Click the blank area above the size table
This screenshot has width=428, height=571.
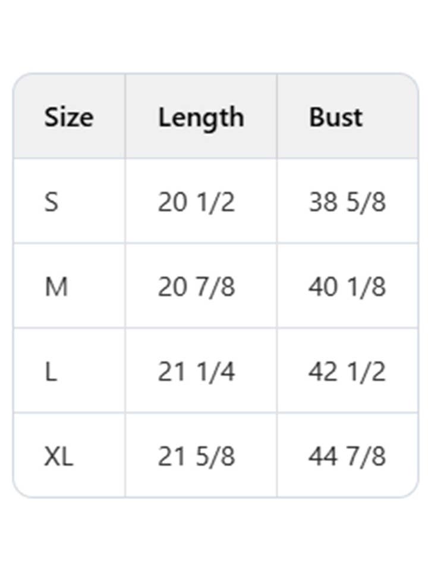coord(214,36)
